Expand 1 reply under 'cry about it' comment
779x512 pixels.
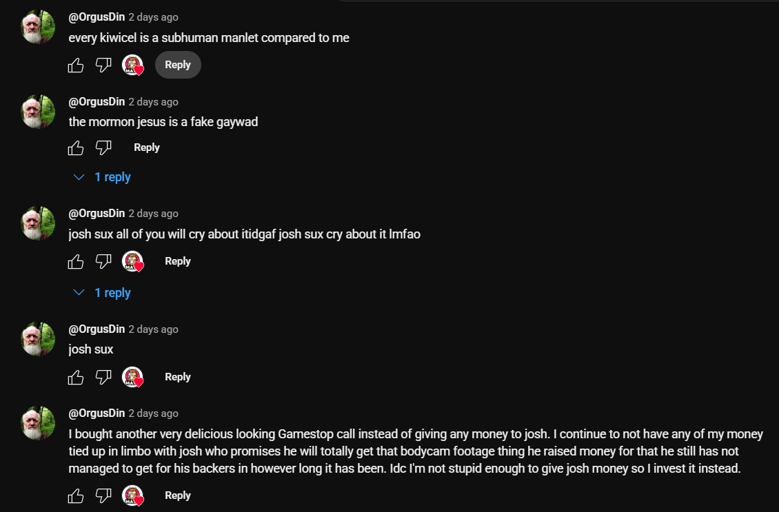102,293
